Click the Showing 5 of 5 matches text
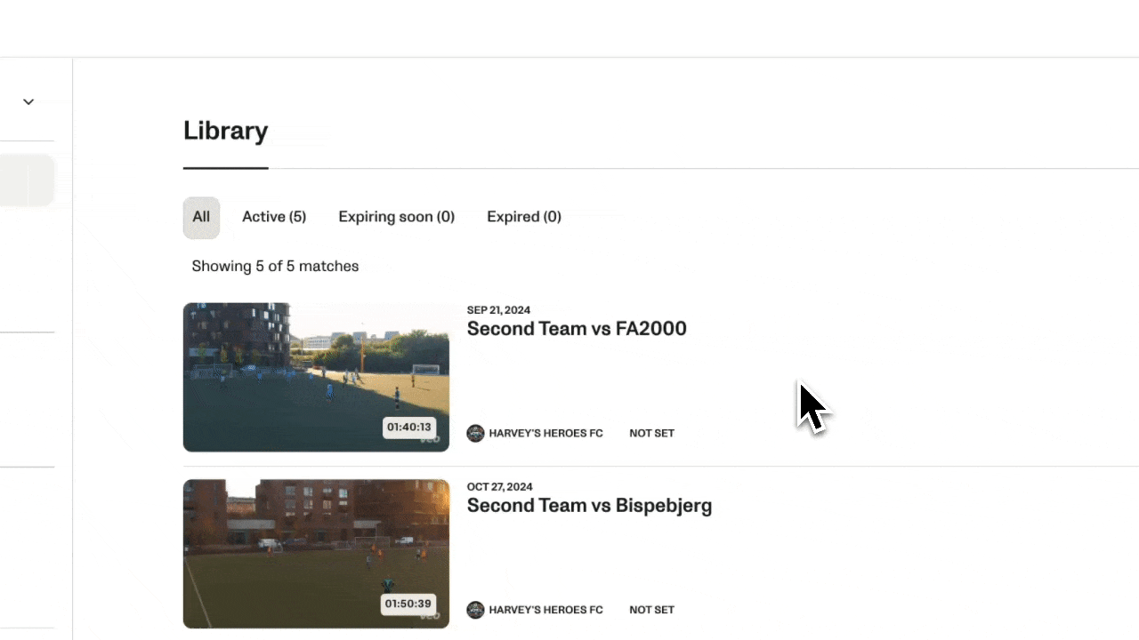The image size is (1139, 640). click(x=275, y=266)
